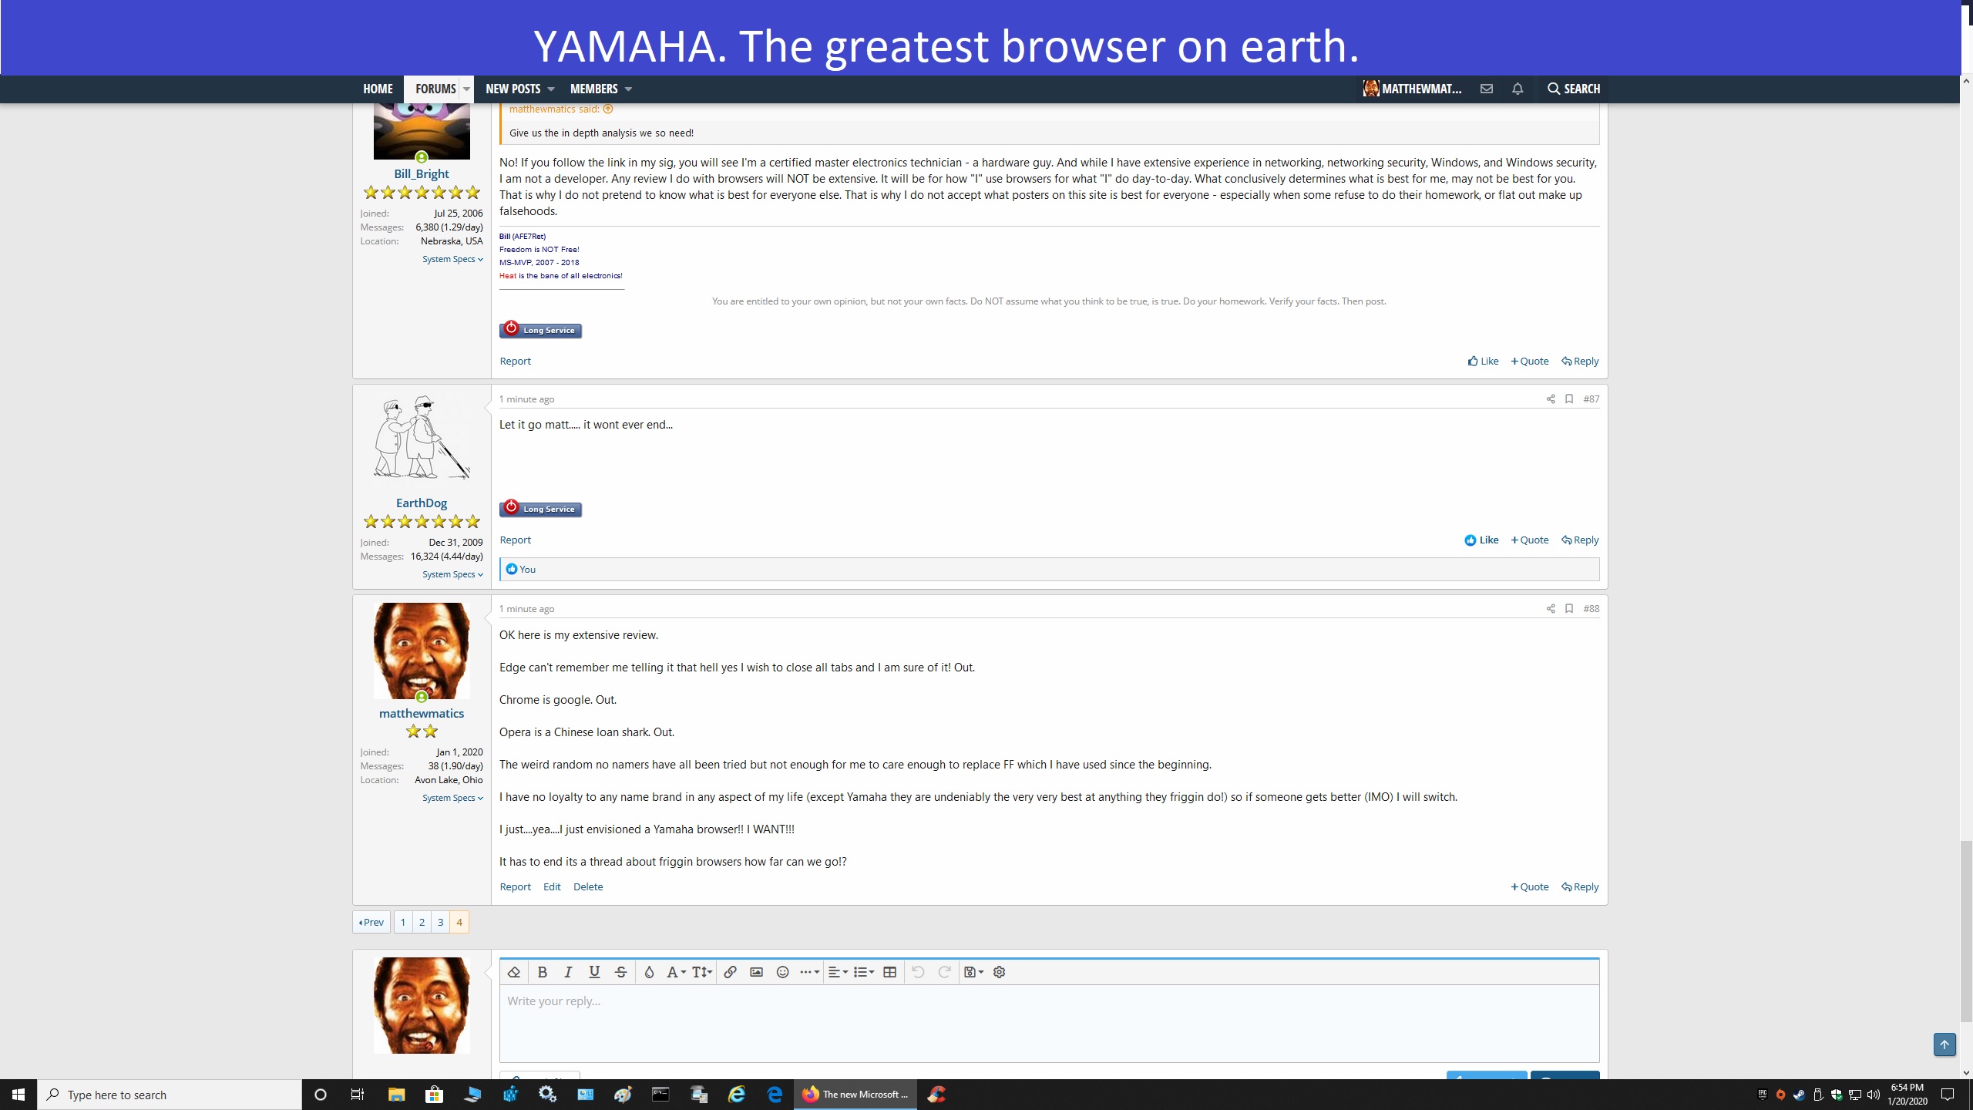The image size is (1973, 1110).
Task: Open Bill_Bright's profile link
Action: pos(422,174)
